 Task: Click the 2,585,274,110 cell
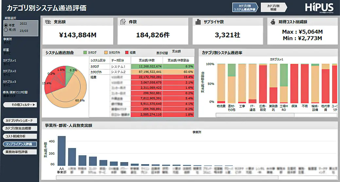coord(147,114)
